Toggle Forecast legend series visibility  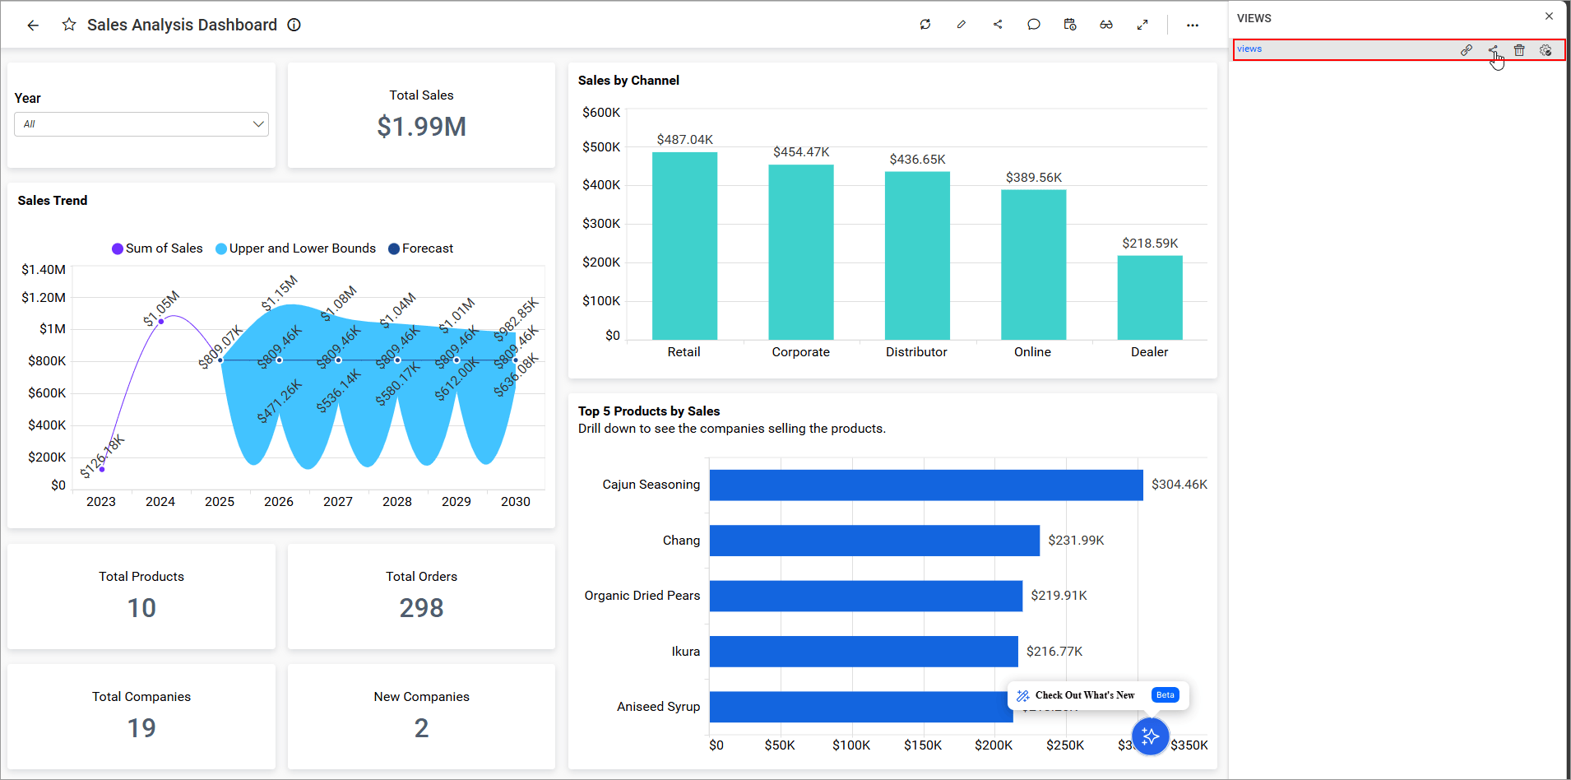394,248
